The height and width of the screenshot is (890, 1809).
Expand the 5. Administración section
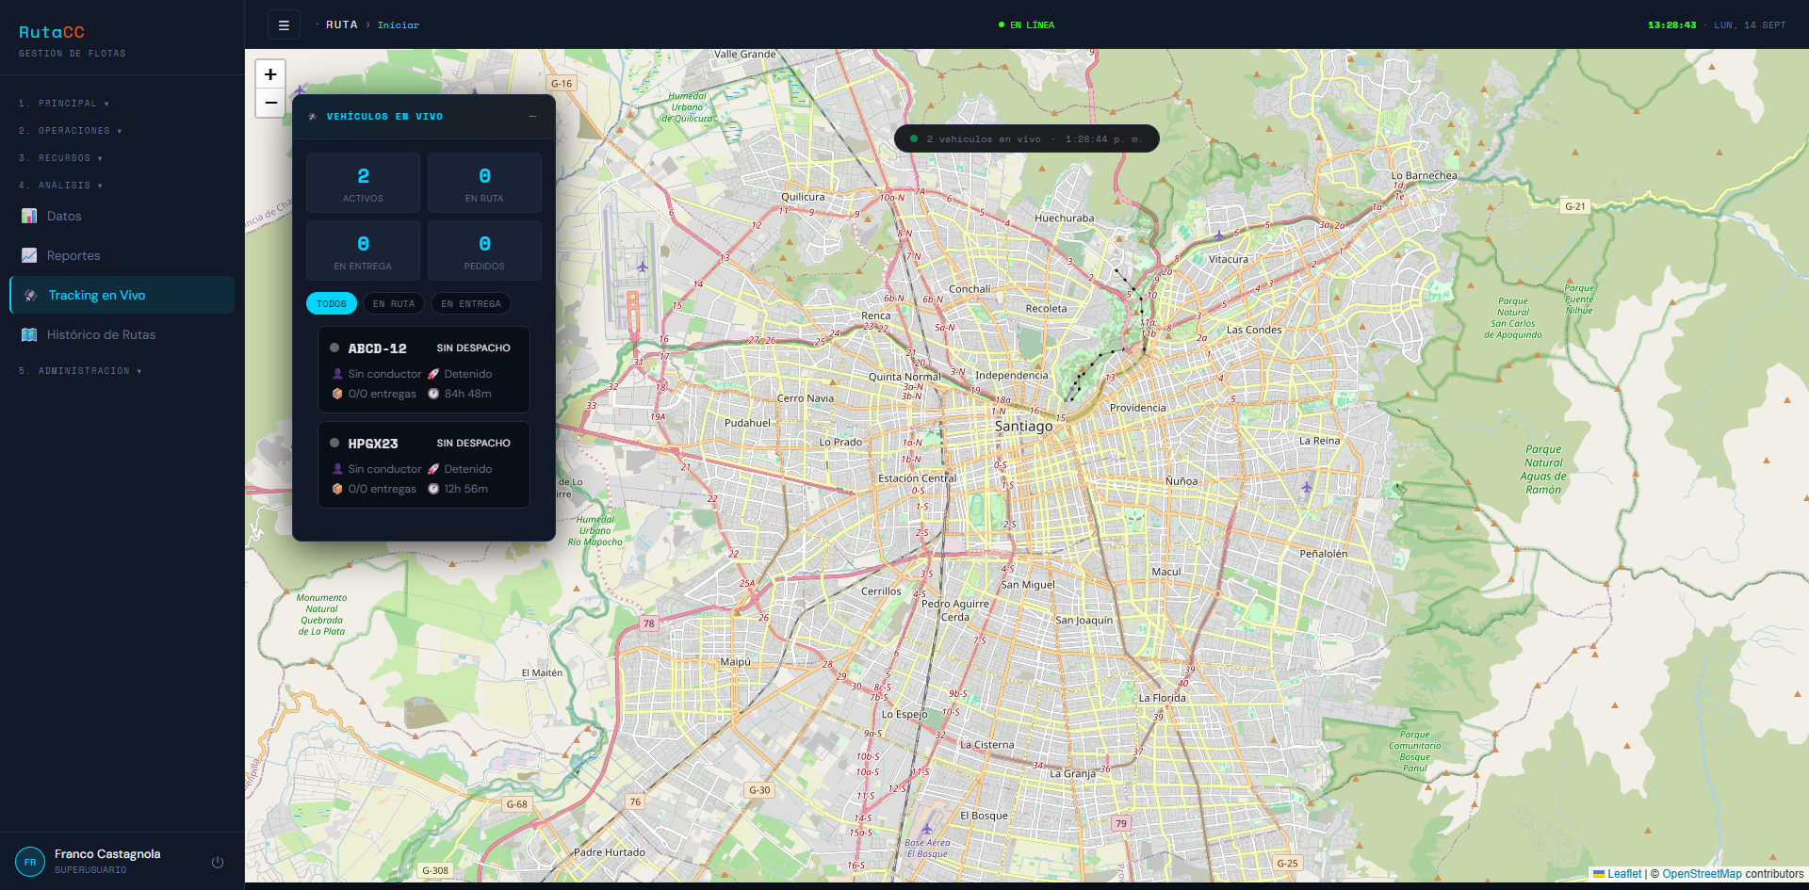(81, 371)
